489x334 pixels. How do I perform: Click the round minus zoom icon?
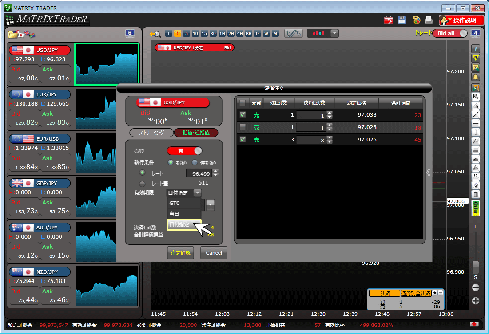pos(475,287)
